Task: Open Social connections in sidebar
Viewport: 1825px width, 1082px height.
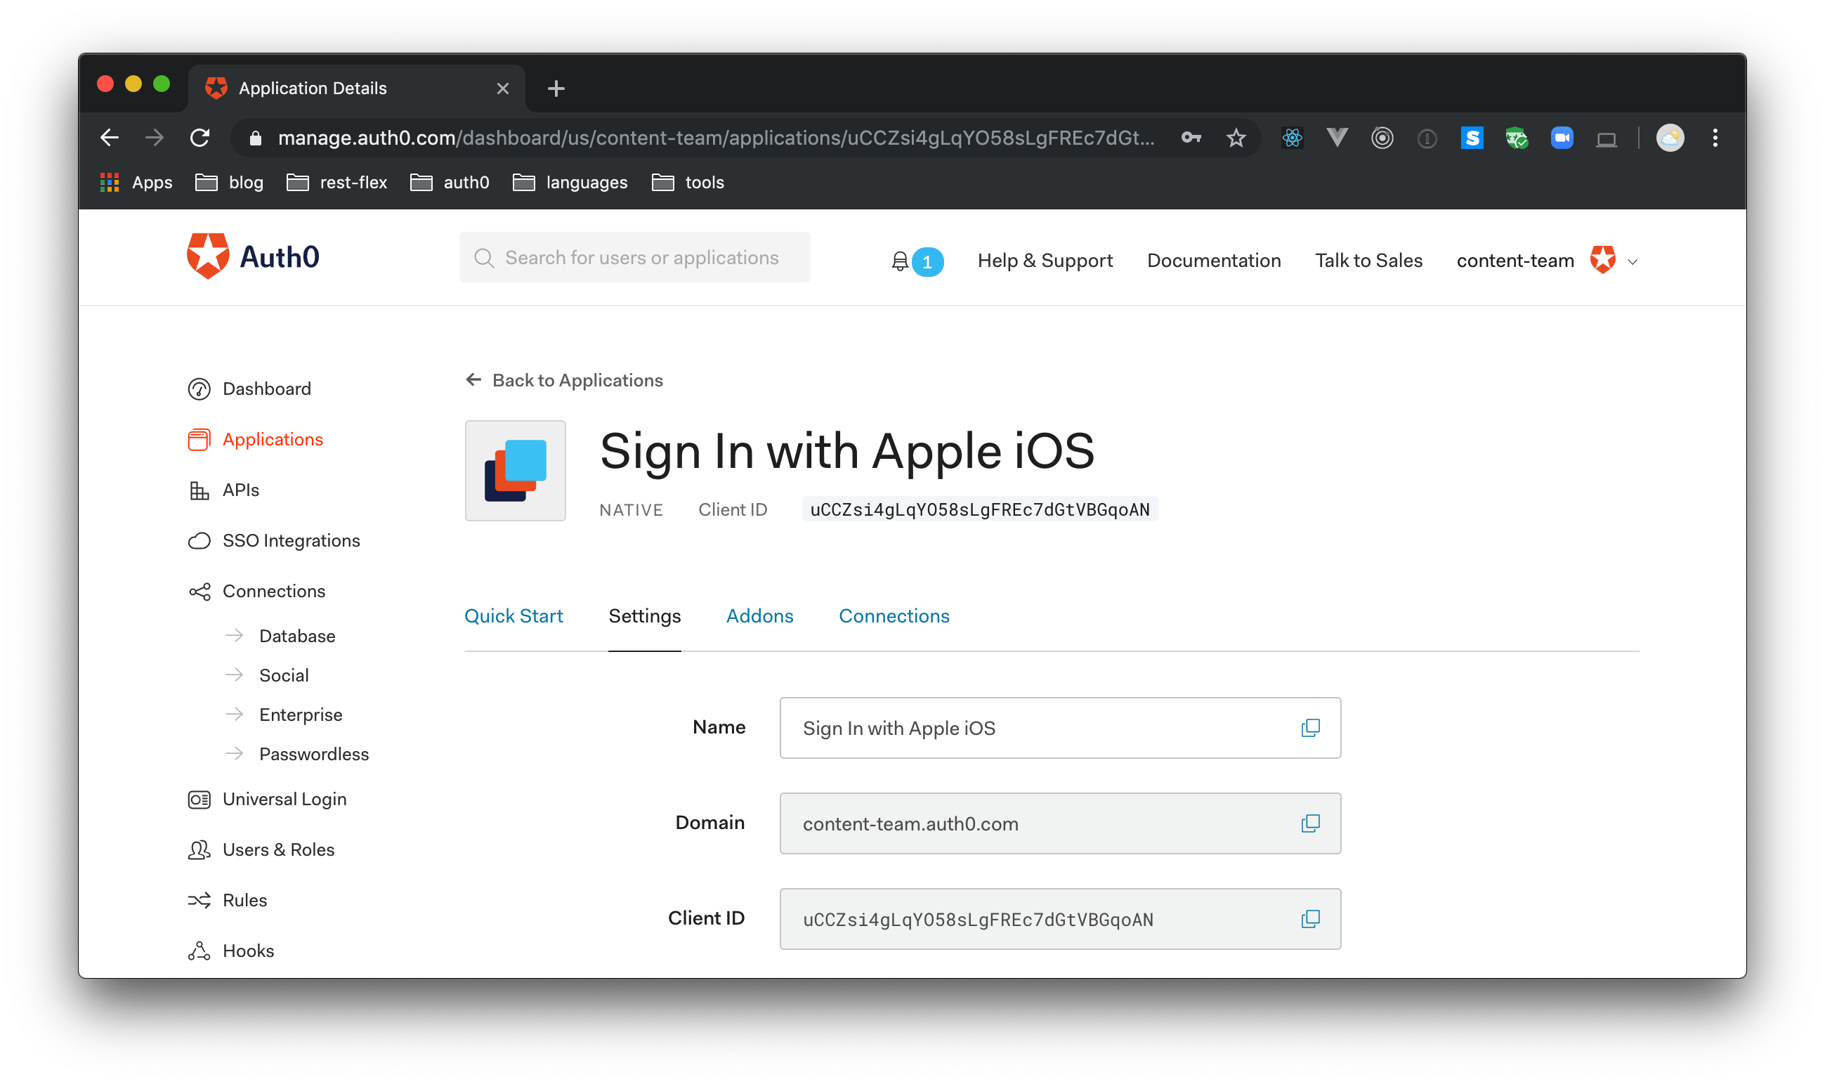Action: (284, 675)
